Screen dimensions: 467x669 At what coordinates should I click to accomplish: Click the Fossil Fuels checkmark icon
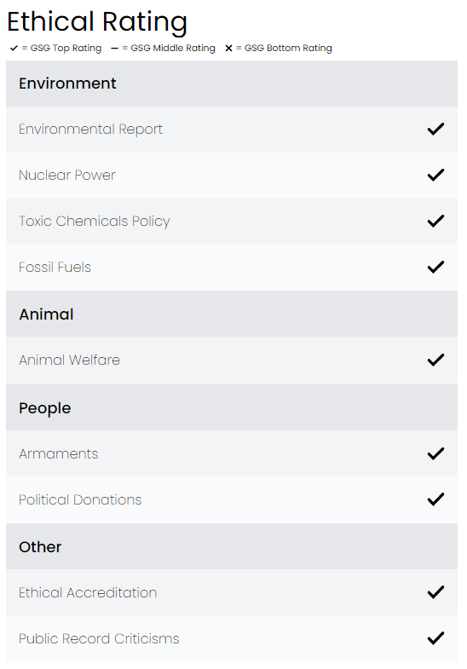[x=435, y=267]
